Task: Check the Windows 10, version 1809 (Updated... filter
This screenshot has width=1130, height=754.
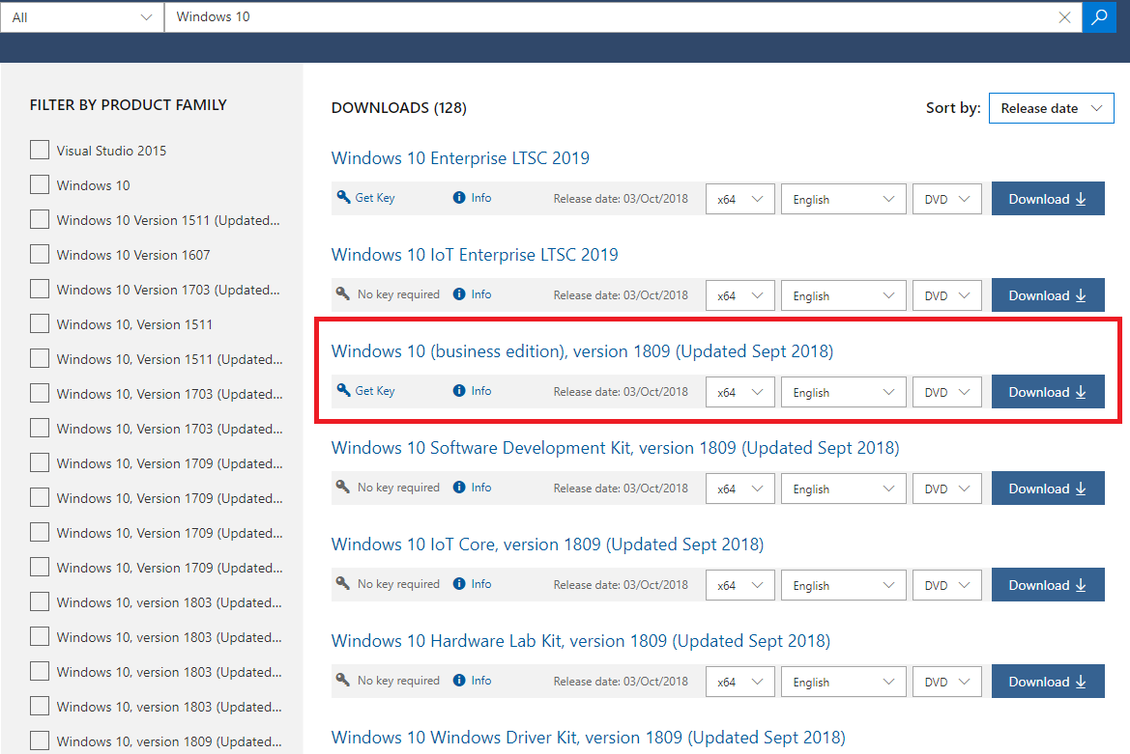Action: click(40, 740)
